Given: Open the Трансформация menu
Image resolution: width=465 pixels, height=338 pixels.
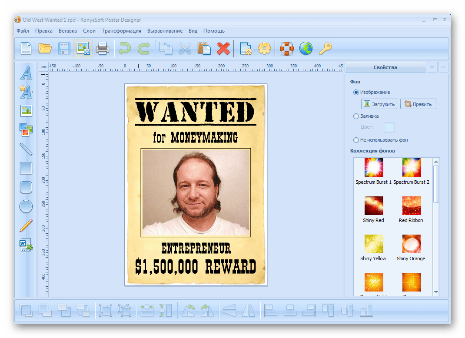Looking at the screenshot, I should [121, 31].
